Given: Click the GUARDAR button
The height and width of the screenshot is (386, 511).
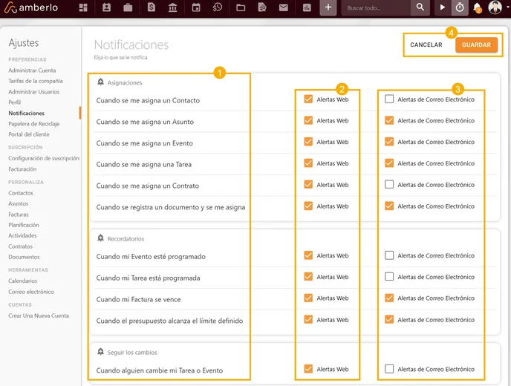Looking at the screenshot, I should coord(476,45).
